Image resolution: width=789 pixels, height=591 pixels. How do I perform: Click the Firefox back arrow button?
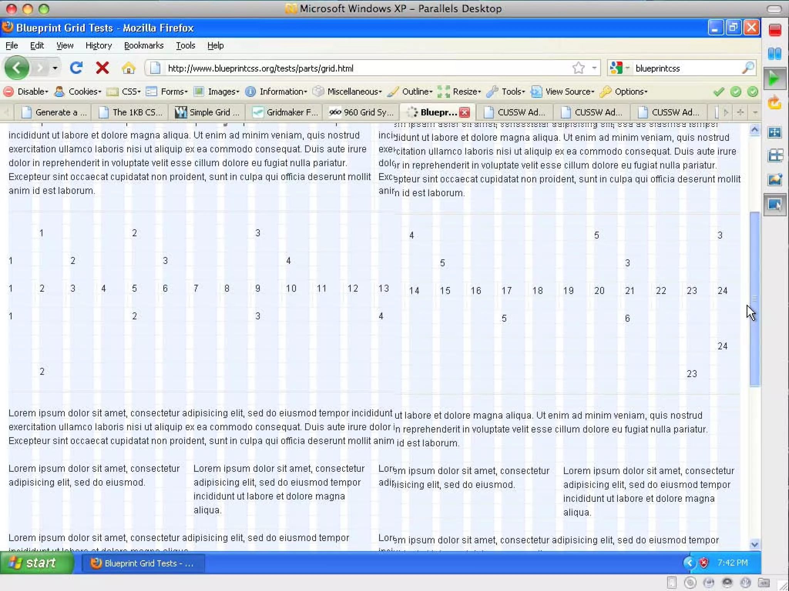click(17, 68)
